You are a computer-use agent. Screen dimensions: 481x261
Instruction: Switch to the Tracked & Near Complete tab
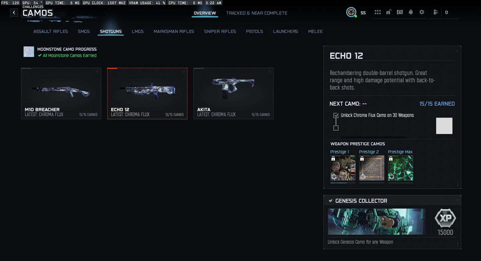click(x=257, y=13)
